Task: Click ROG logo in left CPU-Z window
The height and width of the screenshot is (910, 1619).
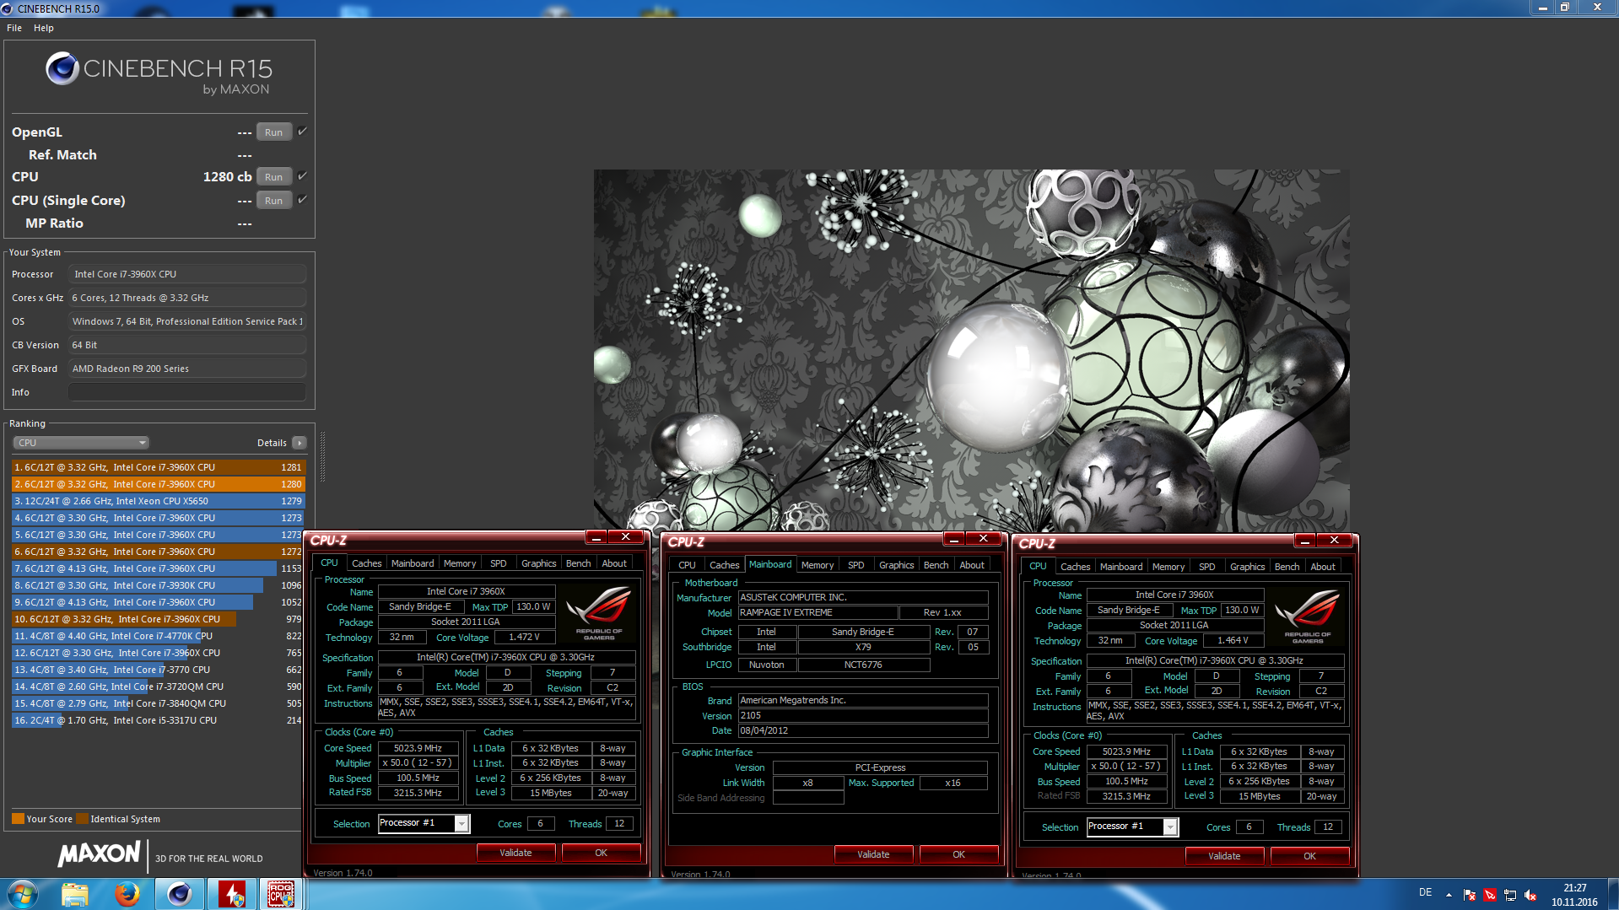Action: [x=599, y=613]
